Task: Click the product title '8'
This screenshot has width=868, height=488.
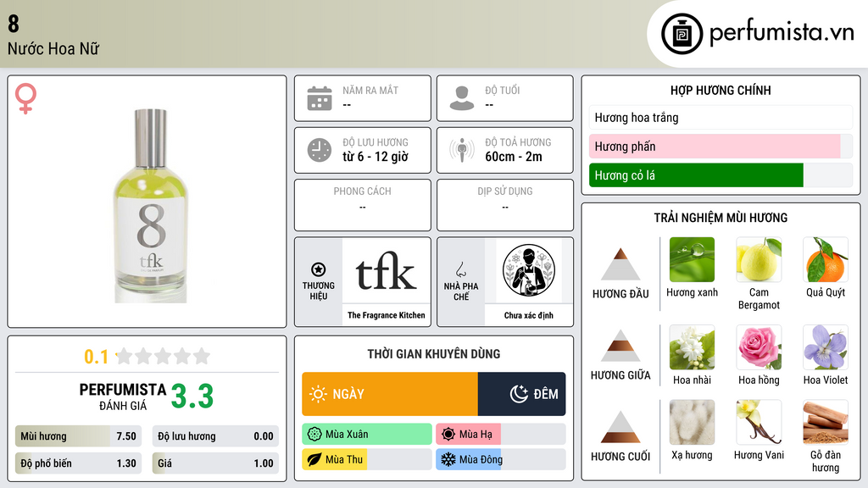Action: click(x=14, y=24)
